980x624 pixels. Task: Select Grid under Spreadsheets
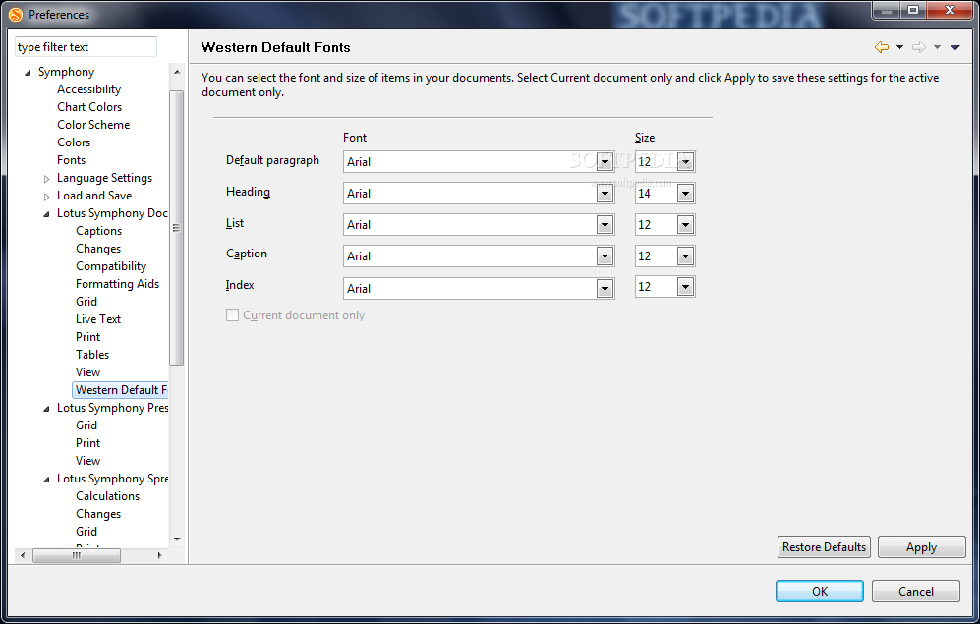86,531
